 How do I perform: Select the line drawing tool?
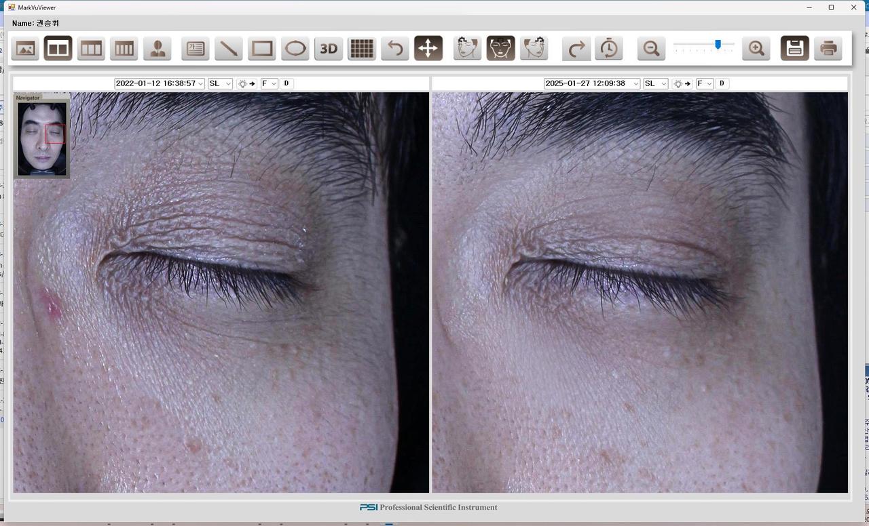tap(229, 49)
